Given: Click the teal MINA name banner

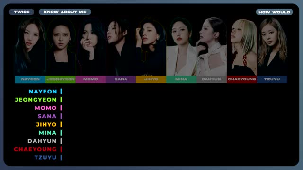Looking at the screenshot, I should point(181,79).
